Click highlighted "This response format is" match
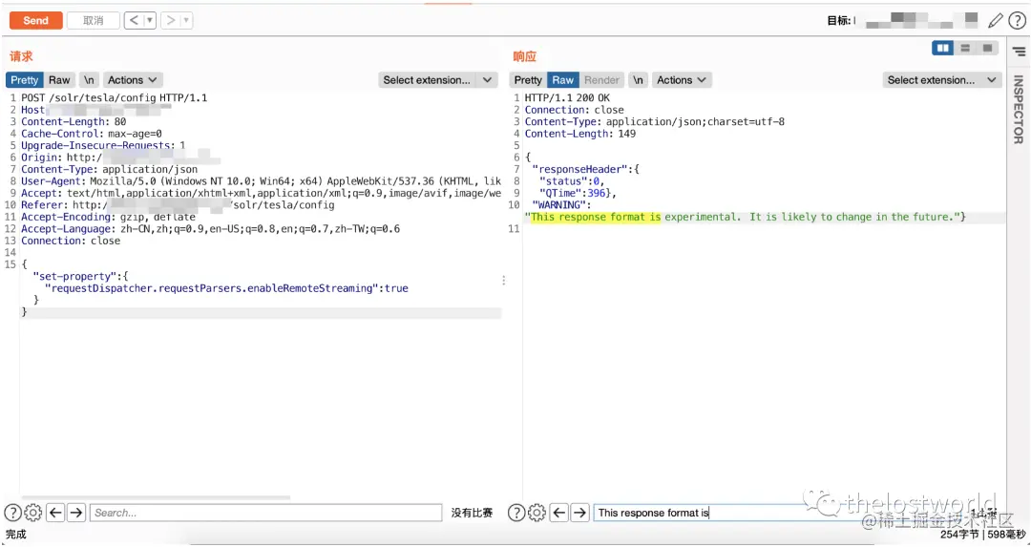This screenshot has height=547, width=1031. (596, 217)
